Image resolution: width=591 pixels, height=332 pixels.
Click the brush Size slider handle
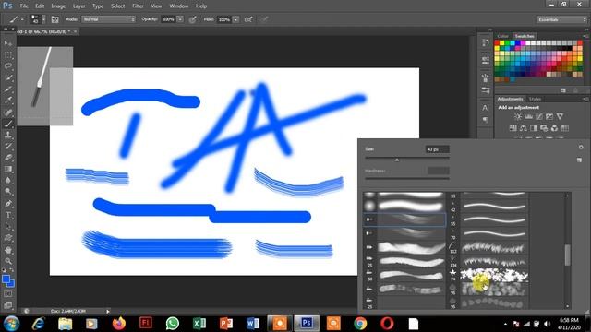pos(397,160)
